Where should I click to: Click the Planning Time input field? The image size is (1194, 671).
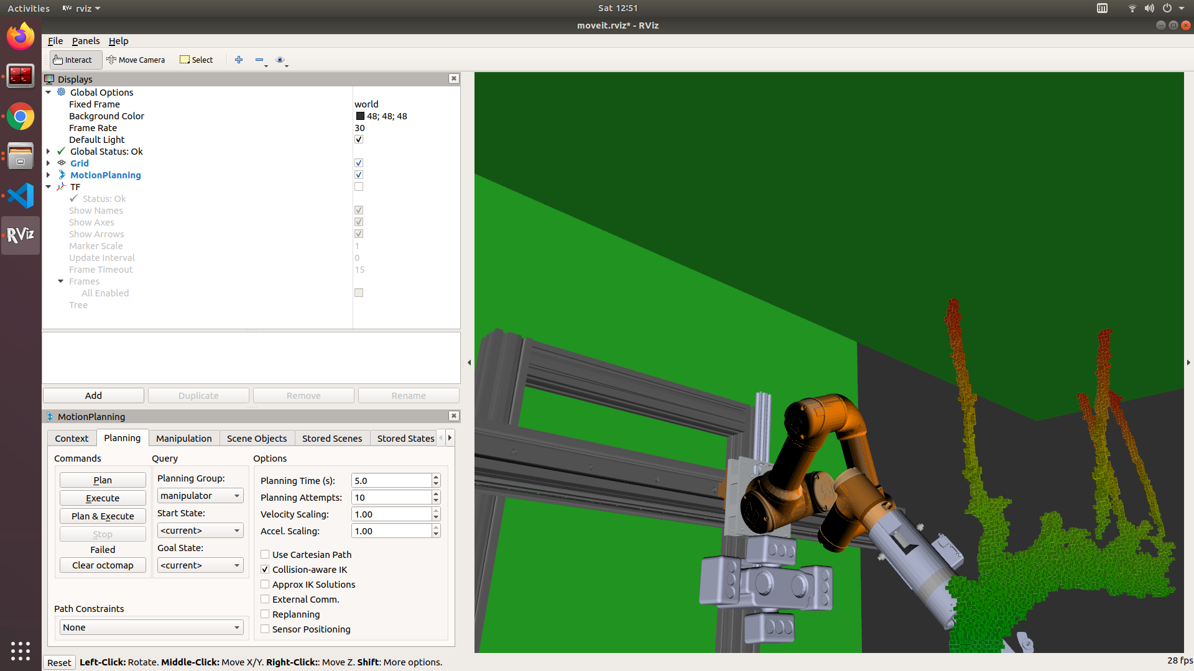click(x=391, y=480)
